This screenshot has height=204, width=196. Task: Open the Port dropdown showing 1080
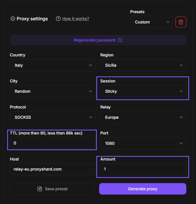[x=143, y=143]
